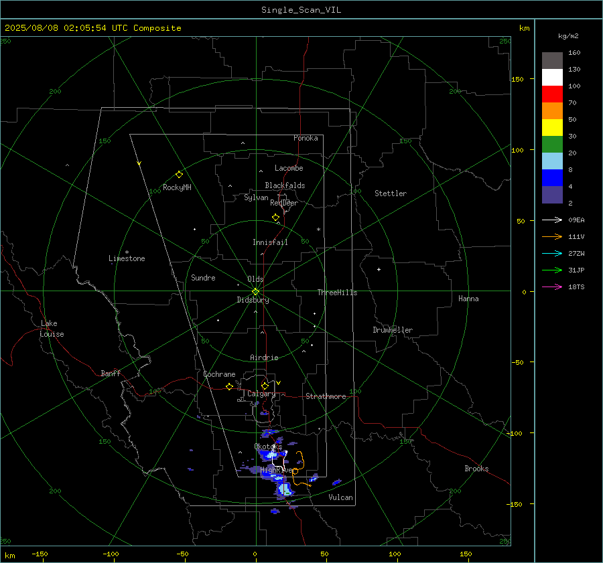
Task: Click the orange 111V flight track loop
Action: coord(298,470)
